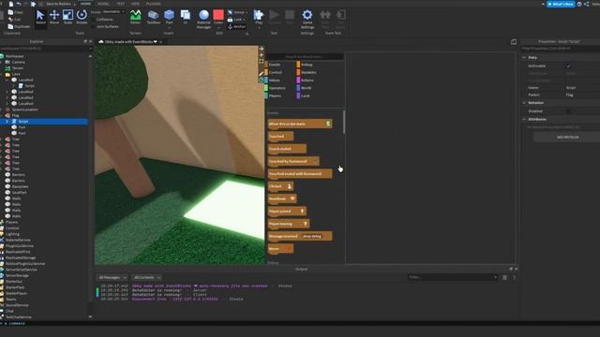Collapse the Behavior section in Properties

coord(524,102)
